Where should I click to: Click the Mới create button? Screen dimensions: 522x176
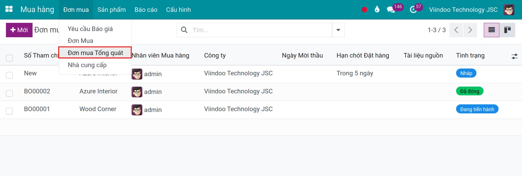pyautogui.click(x=19, y=30)
